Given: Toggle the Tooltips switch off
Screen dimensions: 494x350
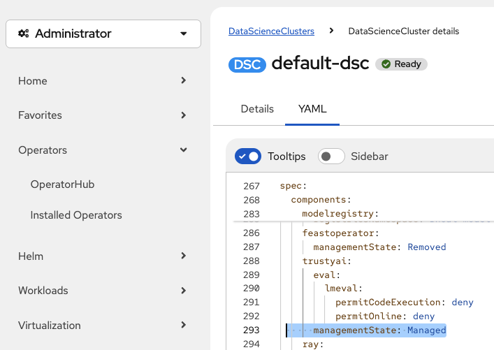Looking at the screenshot, I should (248, 156).
